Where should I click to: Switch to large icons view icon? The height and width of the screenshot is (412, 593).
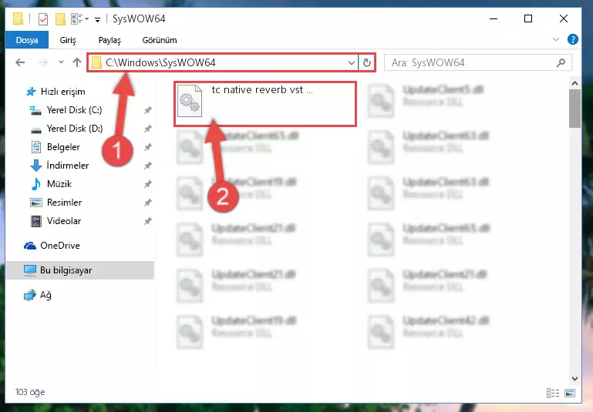570,393
